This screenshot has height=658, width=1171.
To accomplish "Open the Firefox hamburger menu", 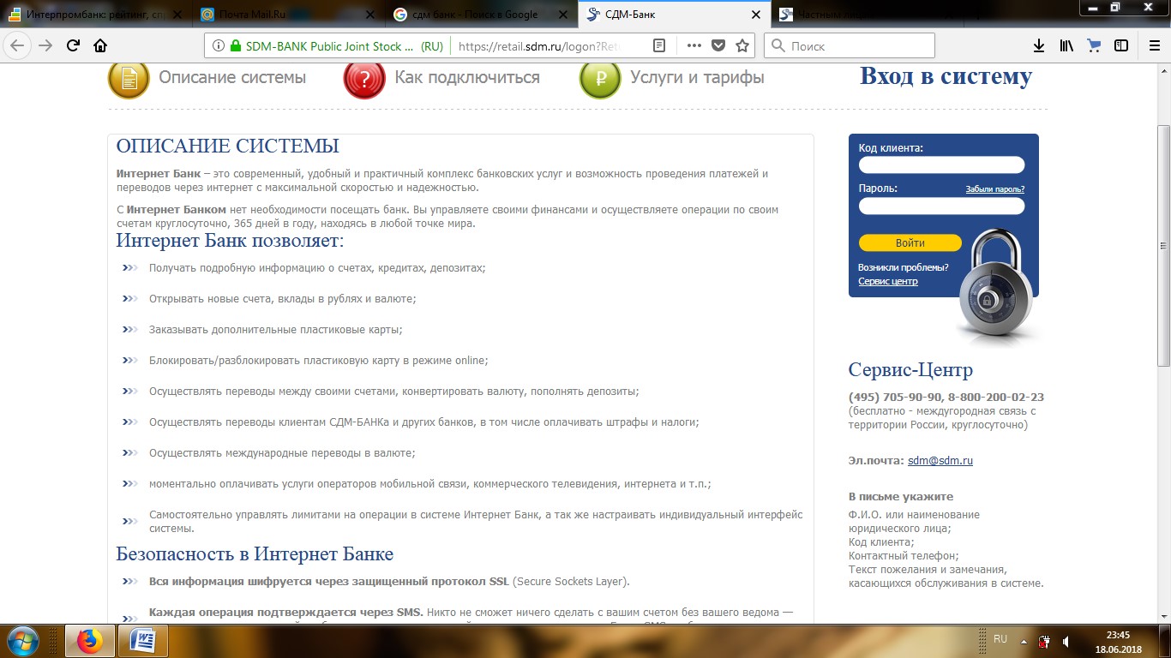I will [x=1154, y=46].
